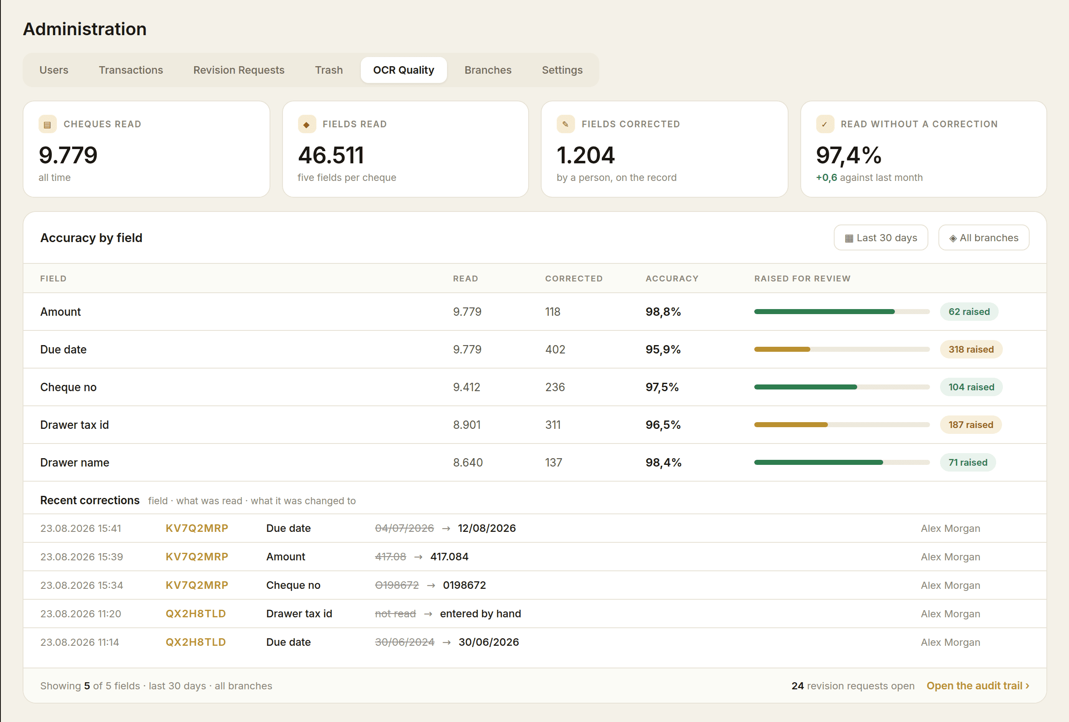The image size is (1069, 722).
Task: Click Alex Morgan on the 11:14 row
Action: click(x=950, y=642)
